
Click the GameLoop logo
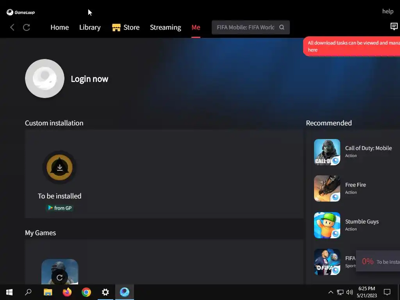coord(21,12)
